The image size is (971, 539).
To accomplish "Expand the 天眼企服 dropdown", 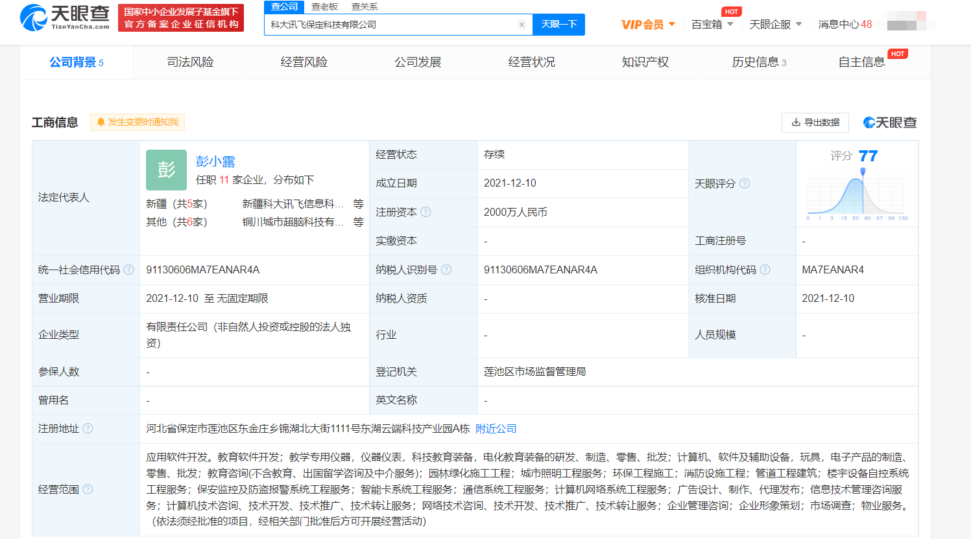I will (x=775, y=25).
